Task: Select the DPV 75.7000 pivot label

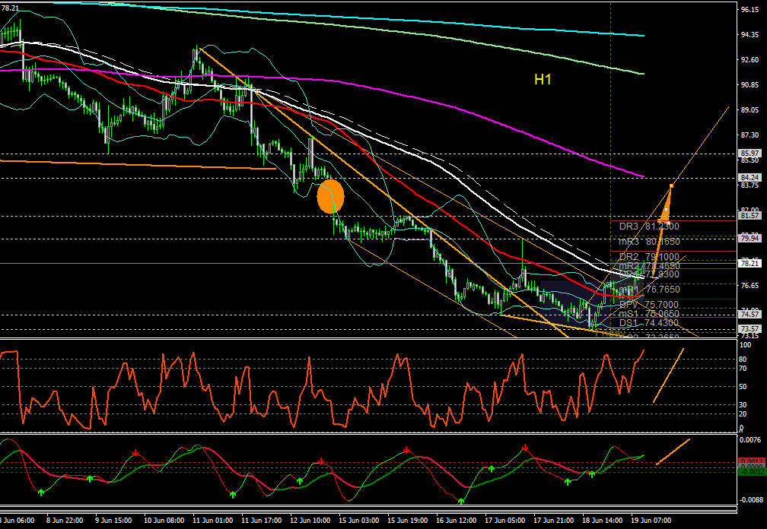Action: pos(649,305)
